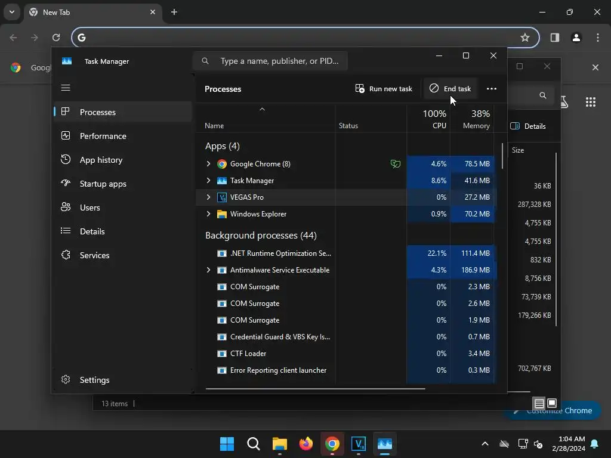The width and height of the screenshot is (611, 458).
Task: Open the Performance page icon in sidebar
Action: tap(66, 135)
